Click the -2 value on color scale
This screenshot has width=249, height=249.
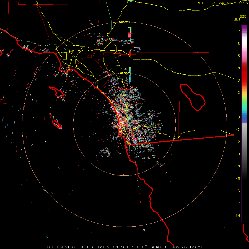(x=238, y=142)
